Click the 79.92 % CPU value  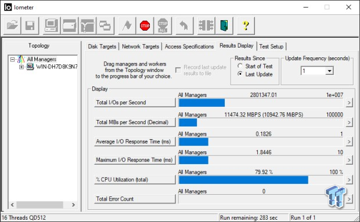coord(264,172)
